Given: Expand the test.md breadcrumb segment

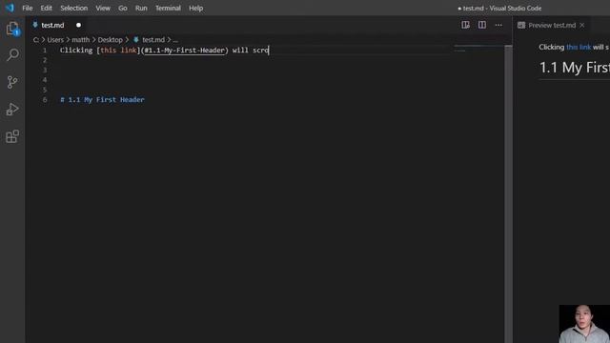Looking at the screenshot, I should tap(153, 40).
